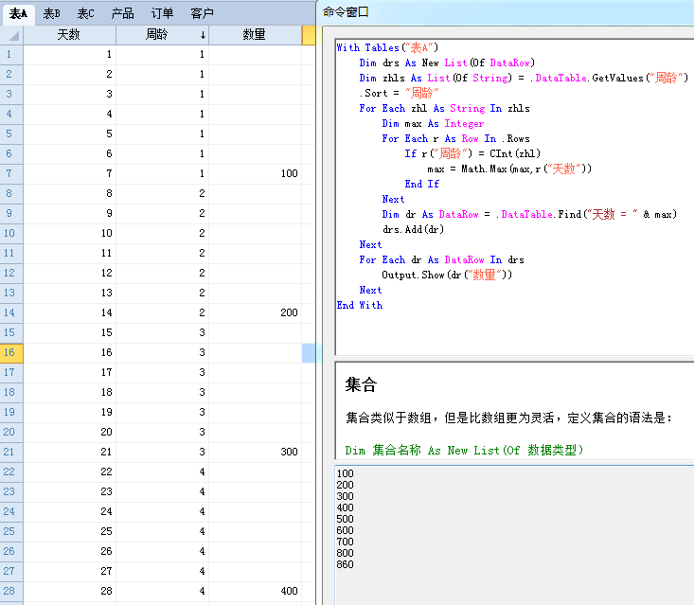Screen dimensions: 694x605
Task: Click the 数量 column header
Action: click(x=256, y=35)
